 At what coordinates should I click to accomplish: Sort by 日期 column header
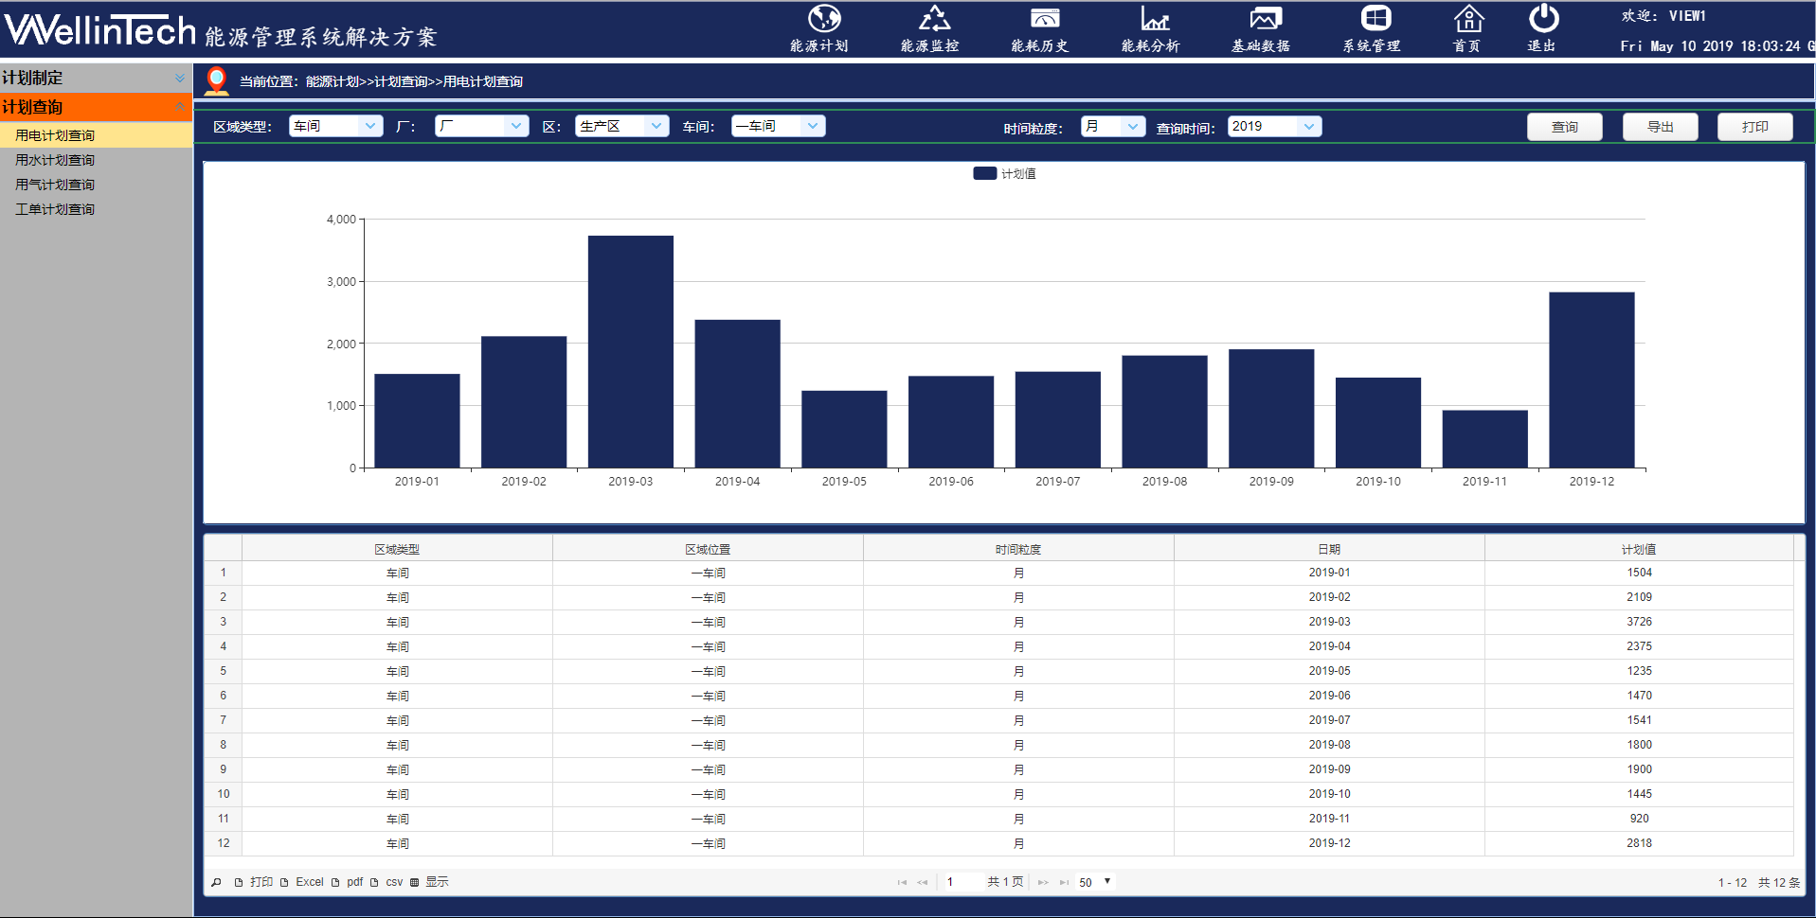[x=1329, y=549]
